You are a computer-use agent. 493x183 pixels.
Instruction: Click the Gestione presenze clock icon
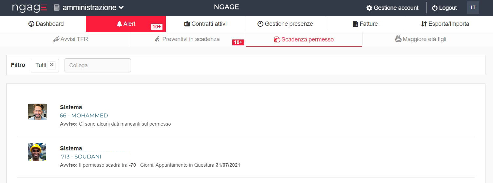(x=260, y=24)
